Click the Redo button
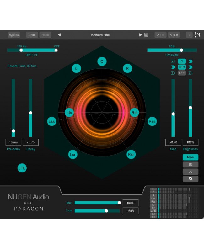The image size is (204, 249). coord(45,35)
